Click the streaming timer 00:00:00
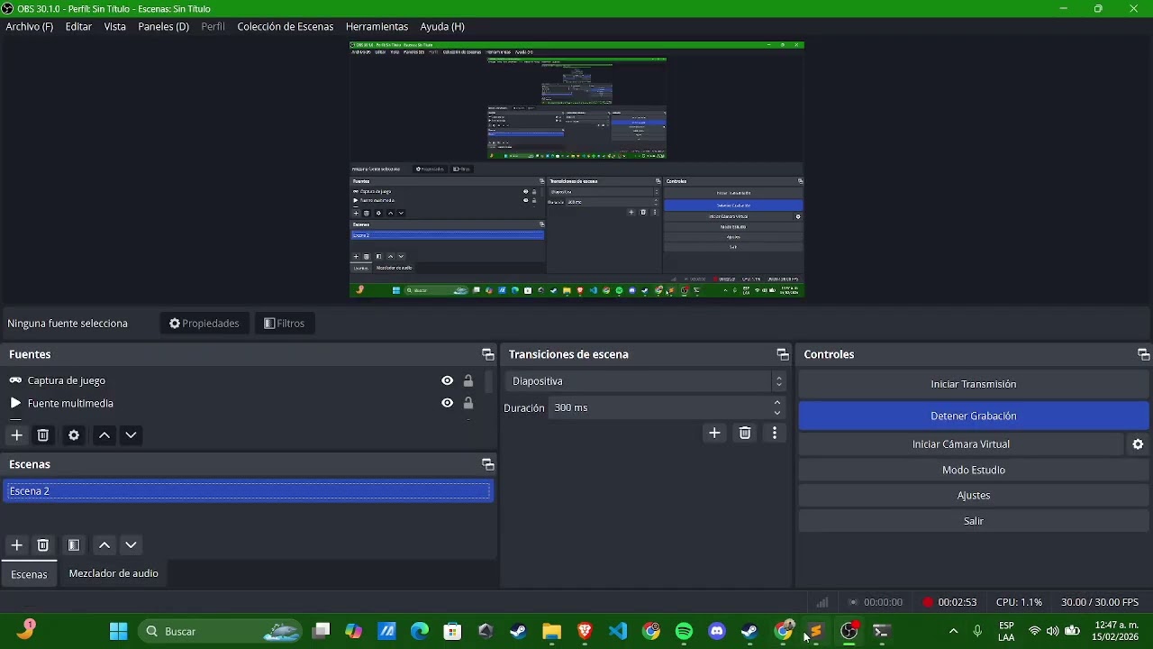The height and width of the screenshot is (649, 1153). click(x=883, y=602)
